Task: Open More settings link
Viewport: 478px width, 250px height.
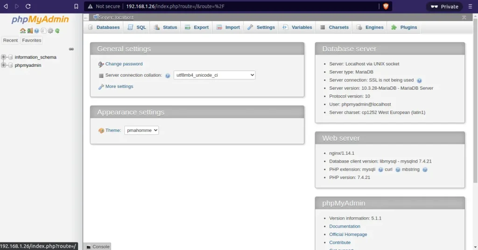Action: coord(119,86)
